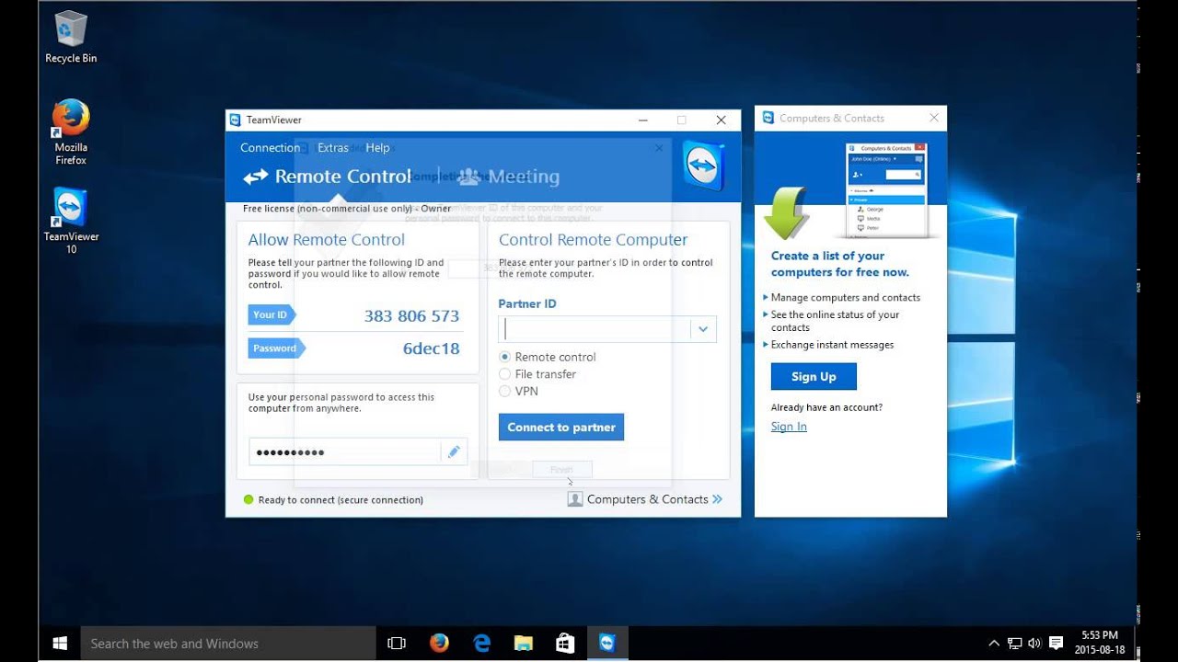Screen dimensions: 1178x662
Task: Click the Meeting people icon
Action: pos(468,177)
